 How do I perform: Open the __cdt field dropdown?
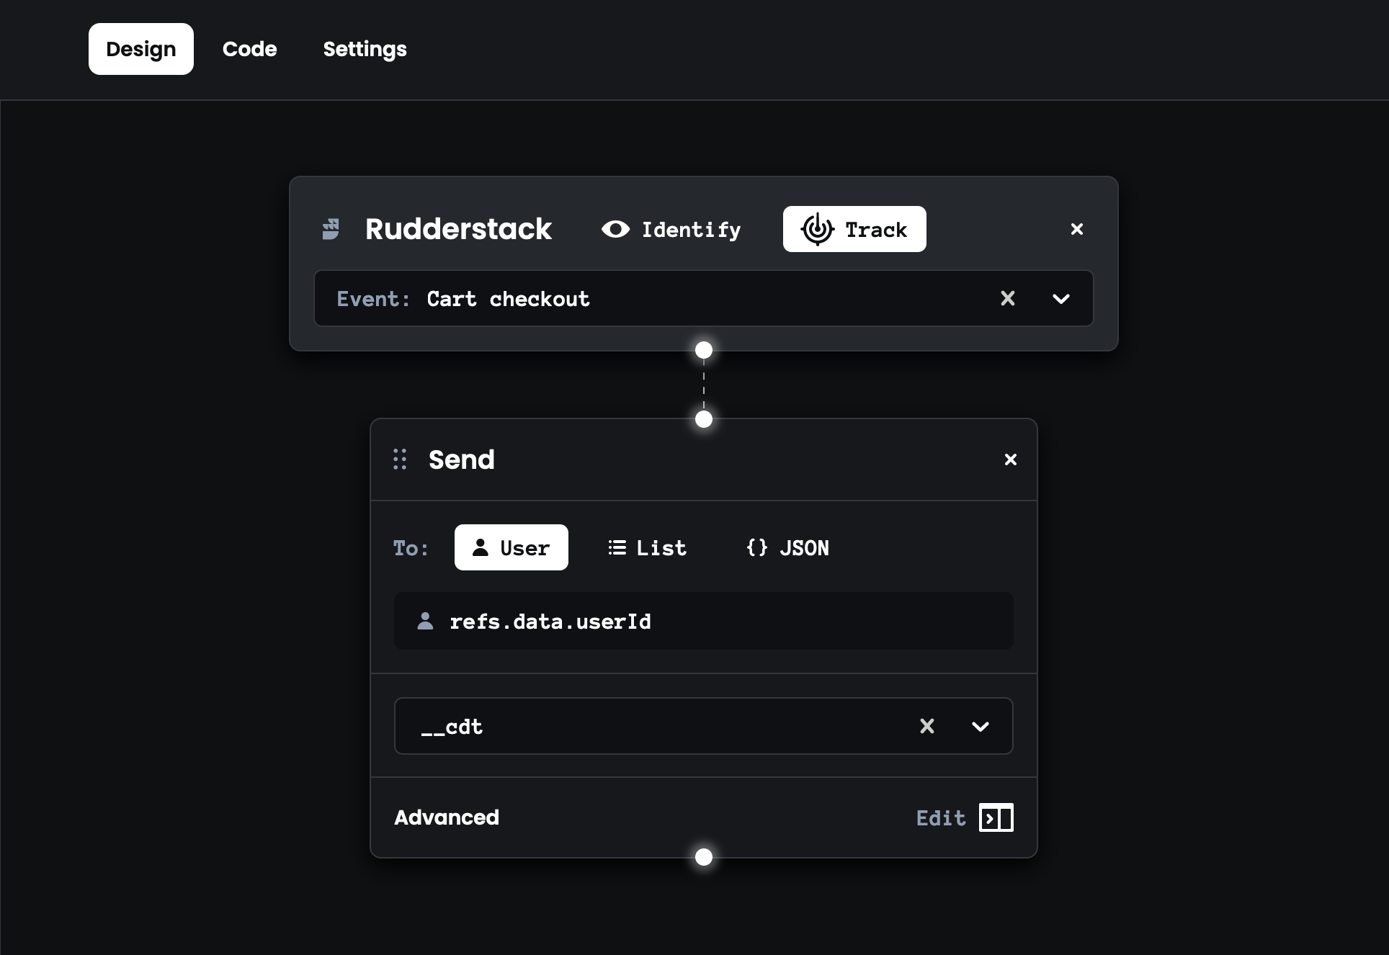point(980,726)
